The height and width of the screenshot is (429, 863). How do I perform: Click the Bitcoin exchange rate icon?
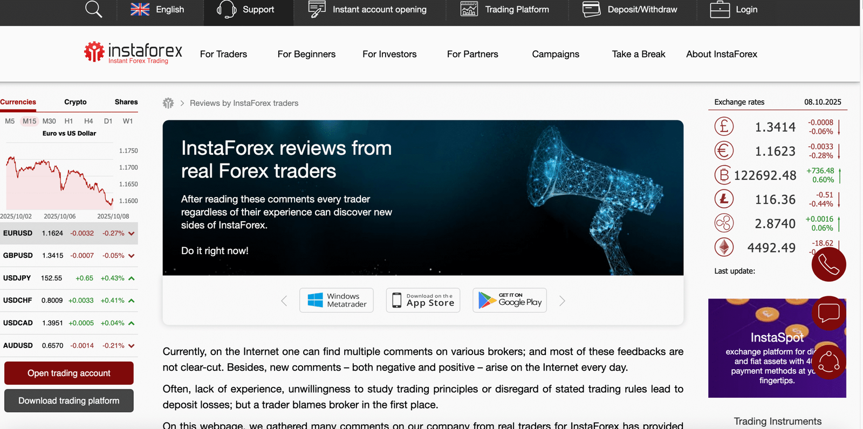pyautogui.click(x=724, y=175)
